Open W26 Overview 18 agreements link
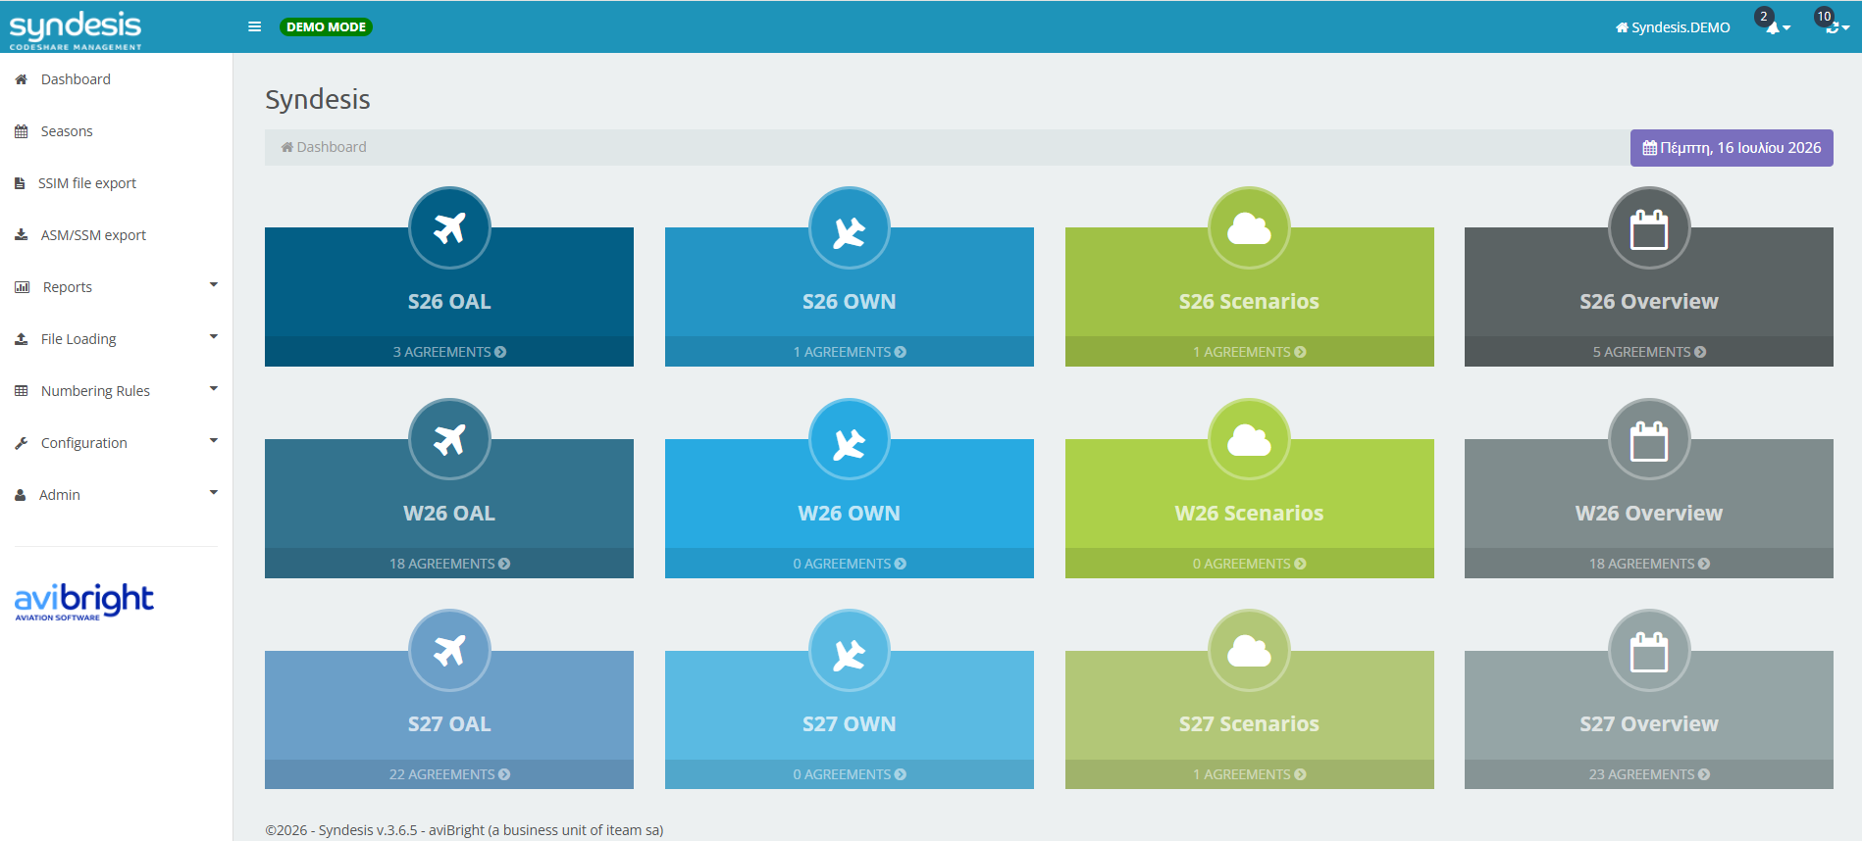The width and height of the screenshot is (1862, 841). (1649, 564)
